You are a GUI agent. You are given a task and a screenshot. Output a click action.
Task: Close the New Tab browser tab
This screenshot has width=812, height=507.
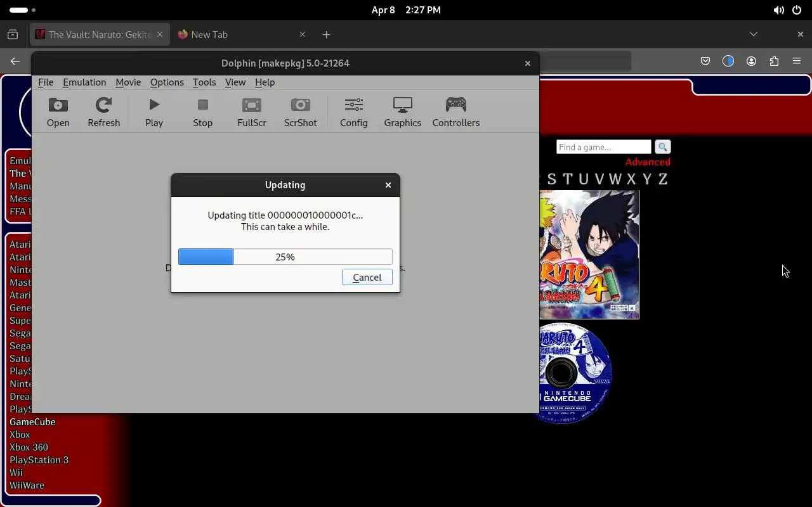tap(302, 34)
